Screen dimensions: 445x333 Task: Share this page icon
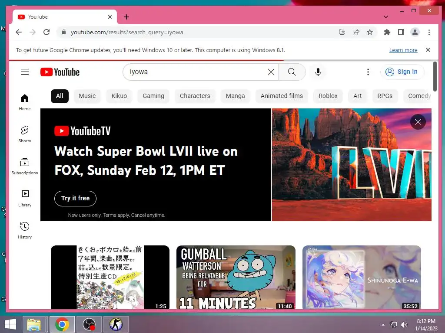pos(356,32)
